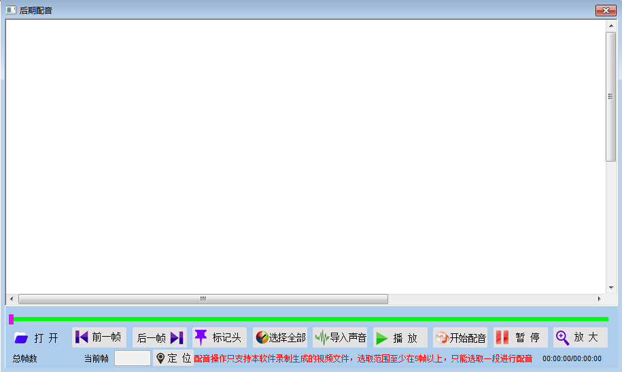Click the 00:00:00/00:00:00 time display
The width and height of the screenshot is (622, 372).
pyautogui.click(x=572, y=358)
